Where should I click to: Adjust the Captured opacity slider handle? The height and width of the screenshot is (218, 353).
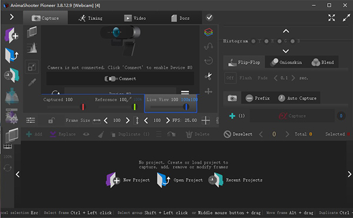(x=83, y=107)
